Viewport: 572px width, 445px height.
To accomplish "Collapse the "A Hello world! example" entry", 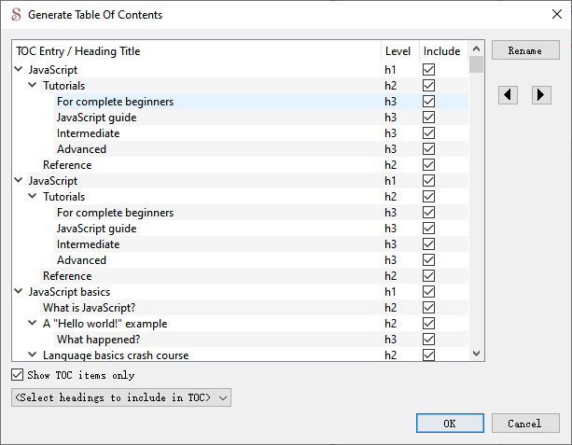I will click(33, 323).
